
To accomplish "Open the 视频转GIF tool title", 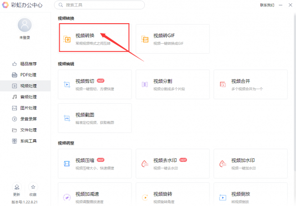I will [x=164, y=35].
